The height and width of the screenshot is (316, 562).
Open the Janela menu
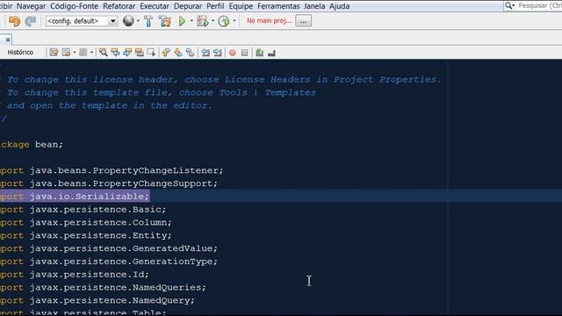point(314,6)
